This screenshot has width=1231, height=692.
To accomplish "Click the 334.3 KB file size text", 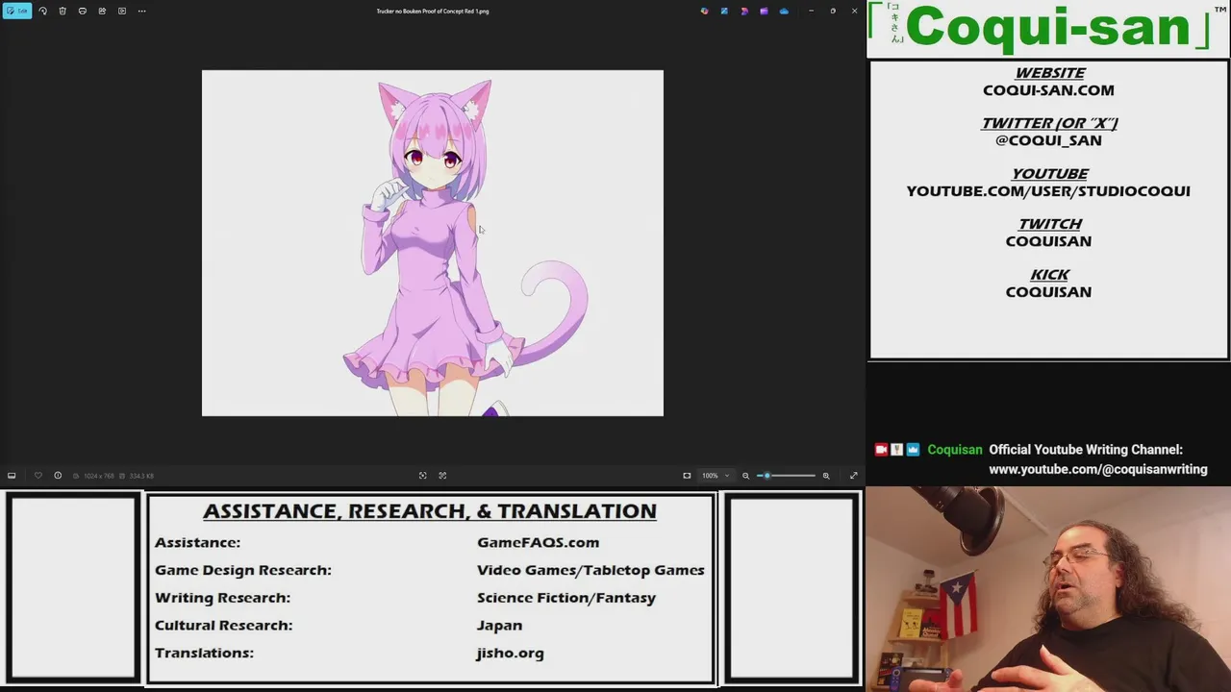I will (141, 476).
